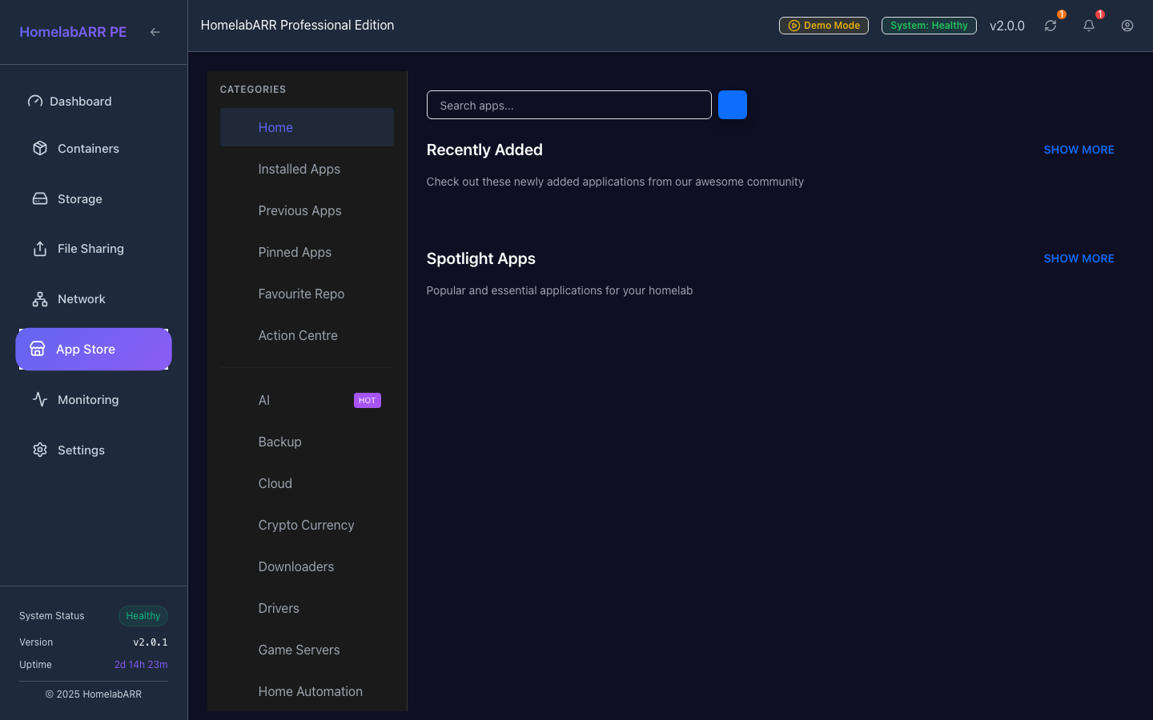Click the Monitoring activity icon
The width and height of the screenshot is (1153, 720).
[40, 399]
